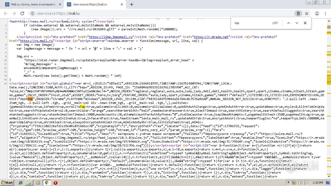Image resolution: width=331 pixels, height=186 pixels.
Task: Reload the view-source page
Action: [22, 13]
